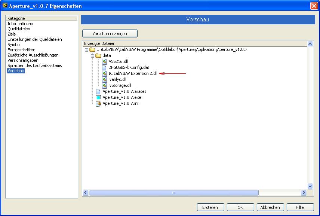320x216 pixels.
Task: Open Einstellungen der Quelldateien category
Action: (35, 39)
